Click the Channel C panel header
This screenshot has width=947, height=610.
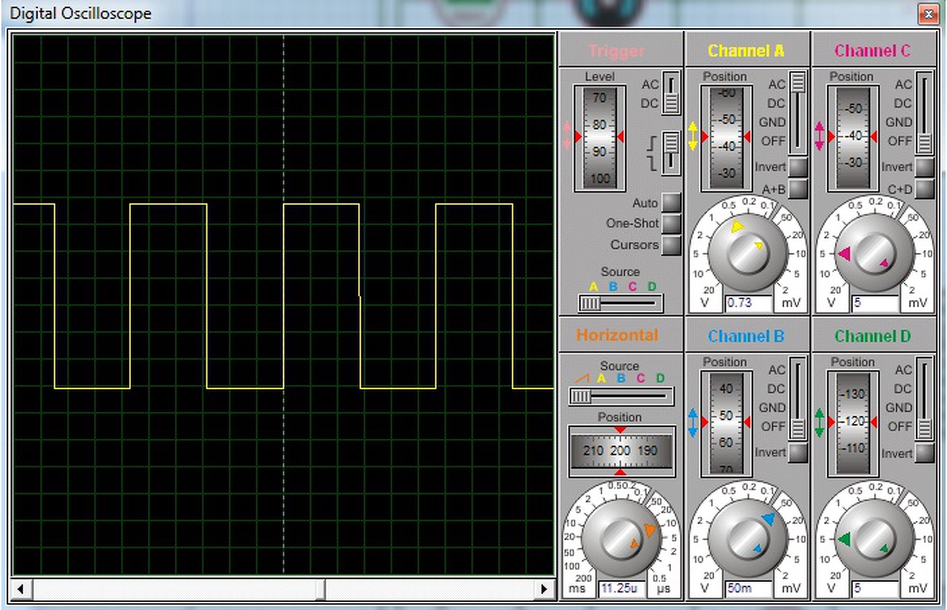(x=874, y=50)
